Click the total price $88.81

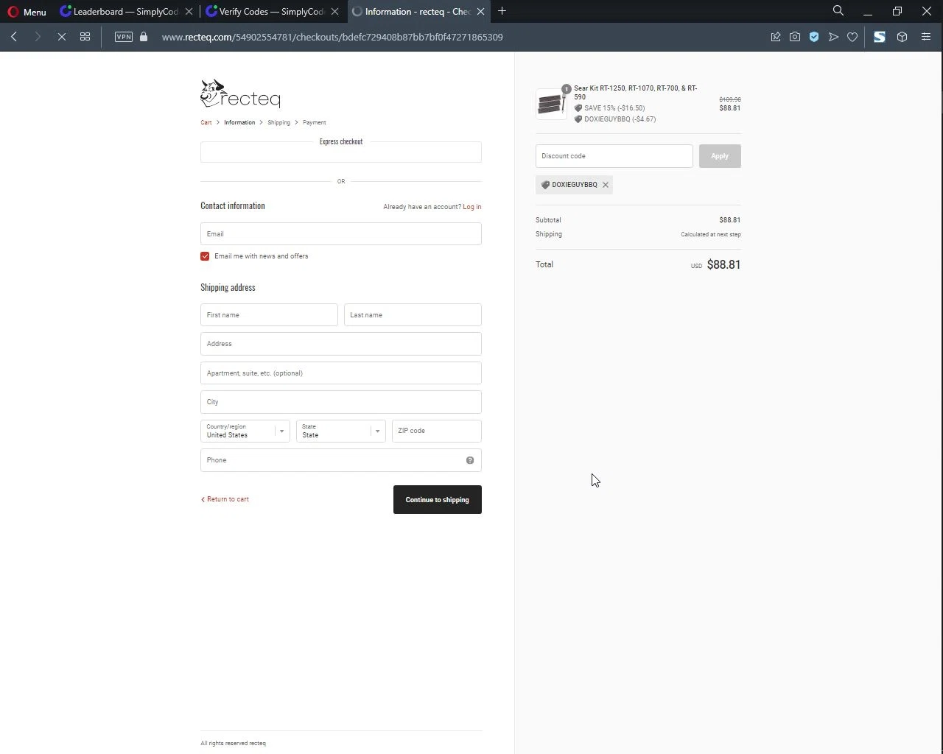click(x=723, y=264)
